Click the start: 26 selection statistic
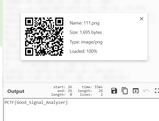This screenshot has height=121, width=159. [x=63, y=87]
